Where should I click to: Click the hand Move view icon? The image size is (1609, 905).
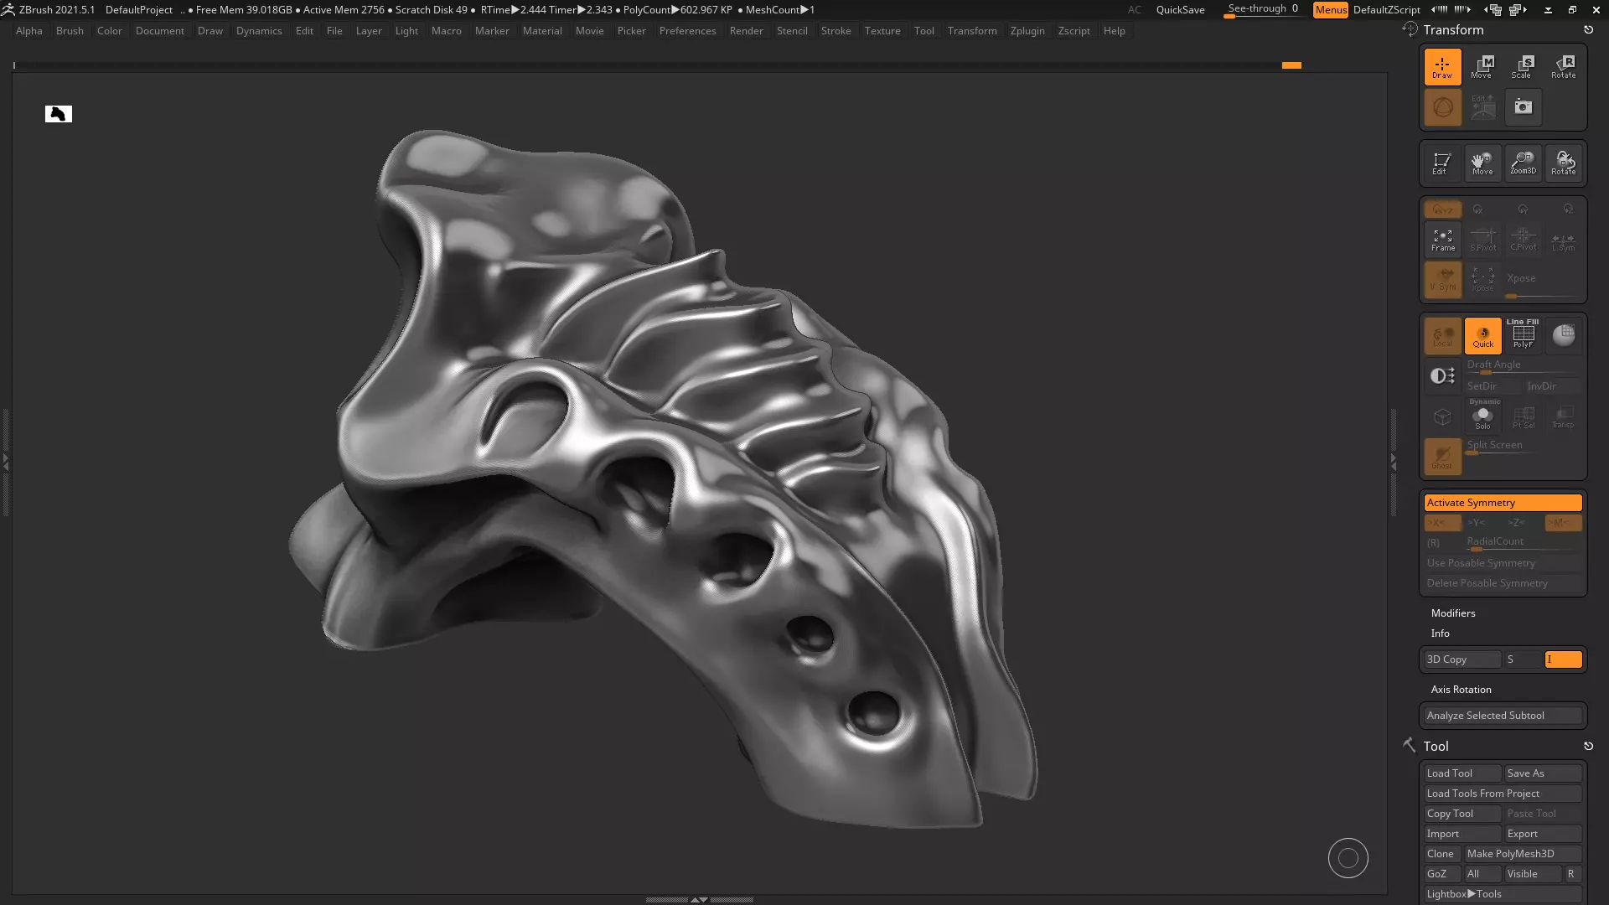coord(1482,163)
